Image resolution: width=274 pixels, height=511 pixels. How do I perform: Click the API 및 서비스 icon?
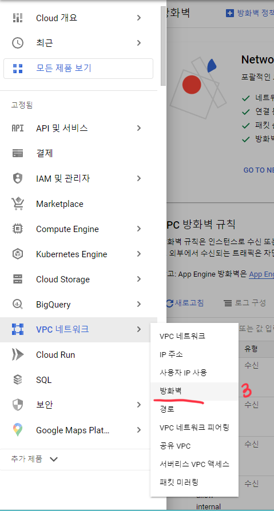pyautogui.click(x=18, y=128)
